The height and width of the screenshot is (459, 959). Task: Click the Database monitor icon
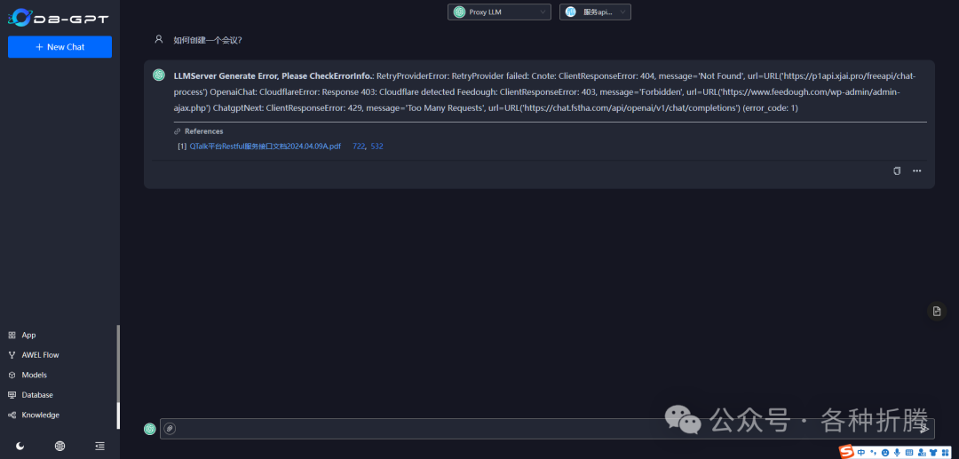[x=12, y=395]
